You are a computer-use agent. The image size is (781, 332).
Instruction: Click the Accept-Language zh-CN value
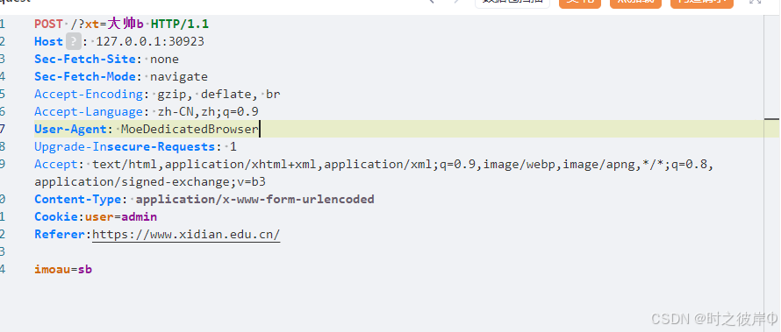tap(208, 112)
